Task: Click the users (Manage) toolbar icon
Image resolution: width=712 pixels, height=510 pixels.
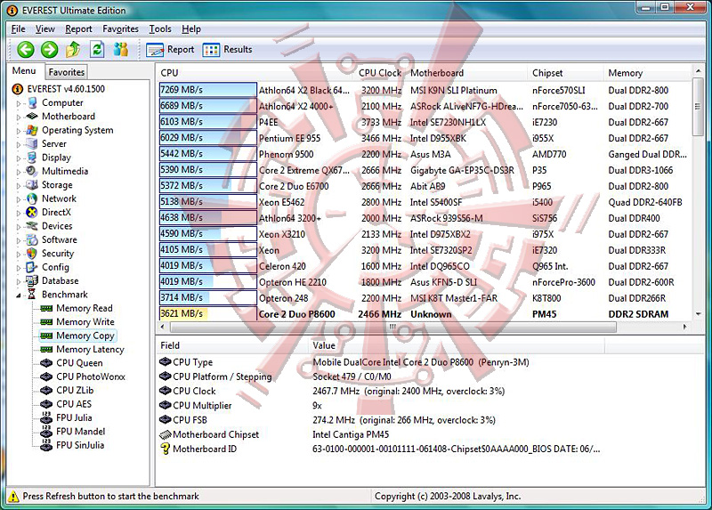Action: point(121,49)
